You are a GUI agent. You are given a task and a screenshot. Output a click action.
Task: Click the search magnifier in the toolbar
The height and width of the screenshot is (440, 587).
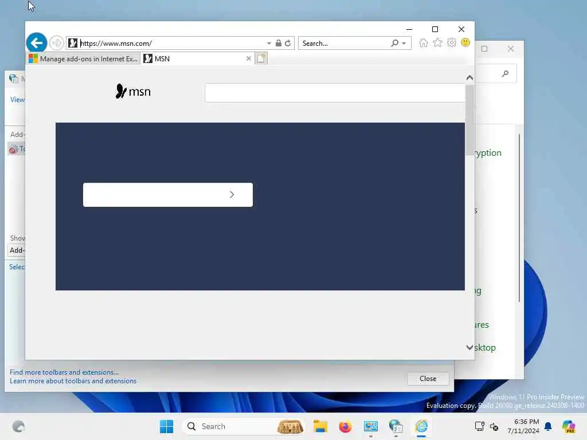click(x=394, y=43)
